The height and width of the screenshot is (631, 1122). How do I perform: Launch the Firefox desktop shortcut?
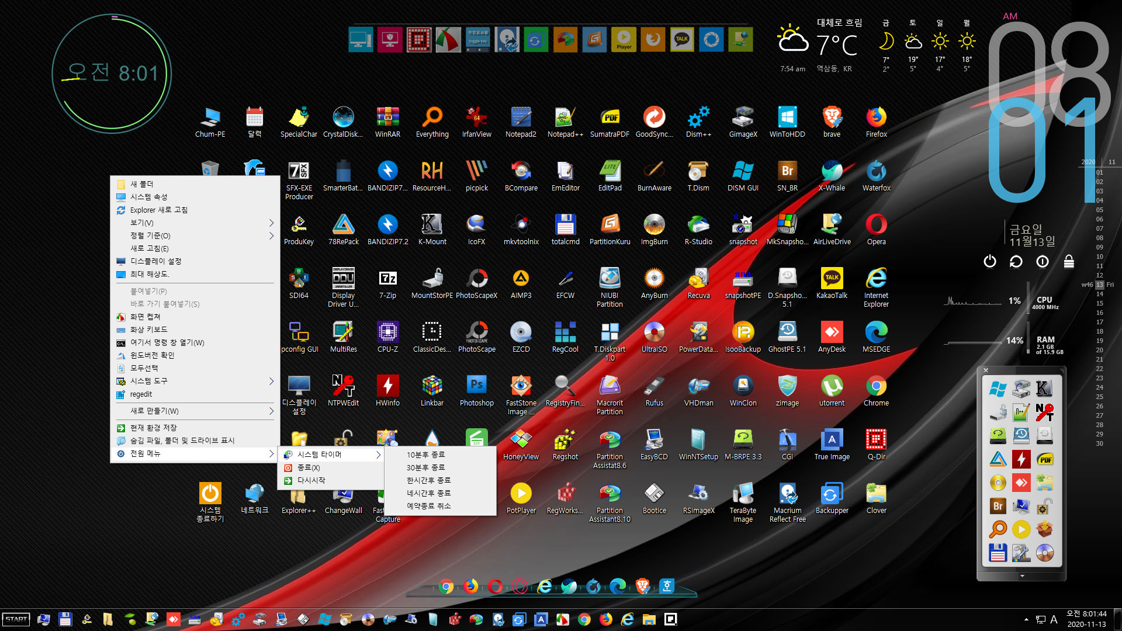click(876, 122)
